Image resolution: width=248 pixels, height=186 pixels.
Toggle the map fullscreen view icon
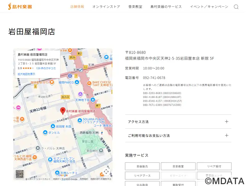pyautogui.click(x=106, y=171)
